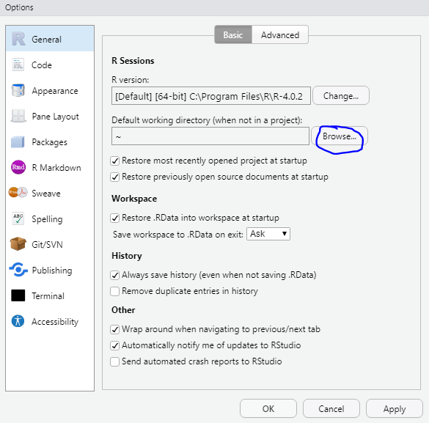This screenshot has height=423, width=429.
Task: Uncheck restore previously open source documents
Action: [115, 177]
